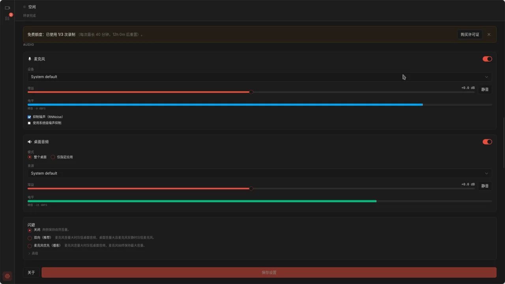Click the 保存设置 button

pos(269,273)
